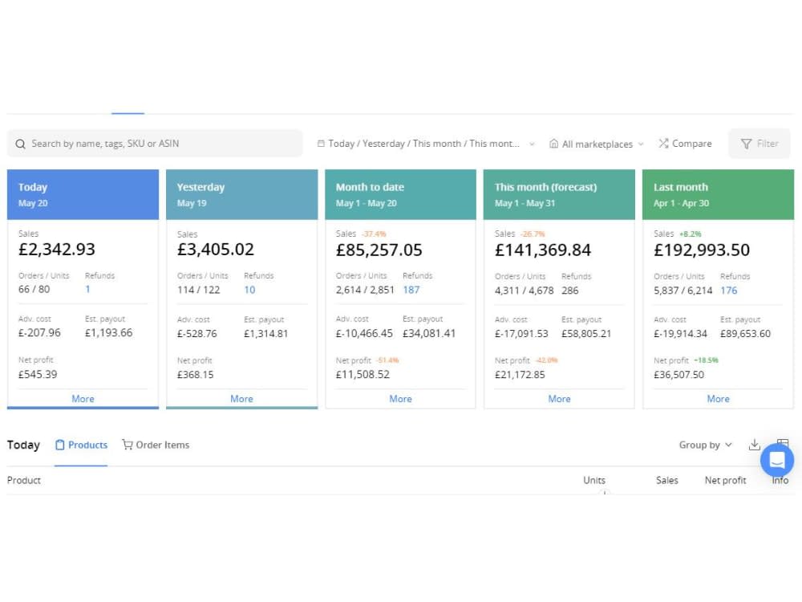Click forecast net profit £21,172.85
Viewport: 802px width, 602px height.
[520, 375]
